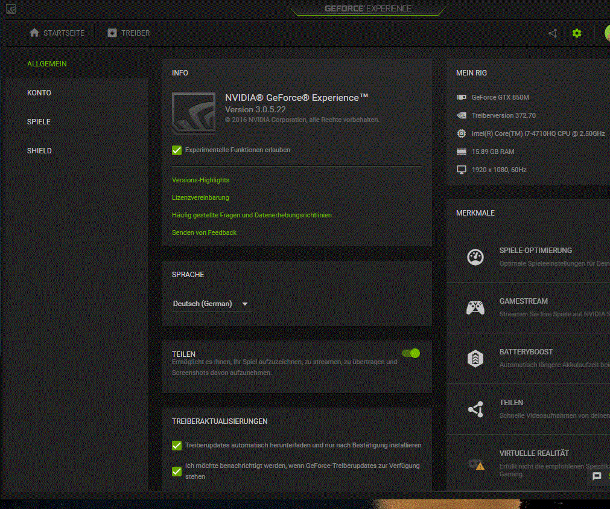Click the Mein Rig panel heading
This screenshot has height=509, width=610.
coord(471,73)
